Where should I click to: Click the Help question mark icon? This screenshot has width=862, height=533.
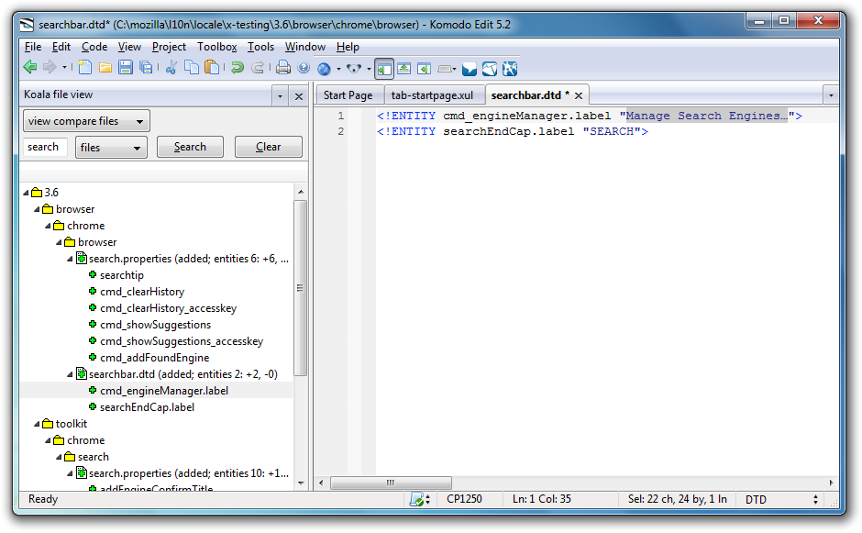tap(304, 68)
